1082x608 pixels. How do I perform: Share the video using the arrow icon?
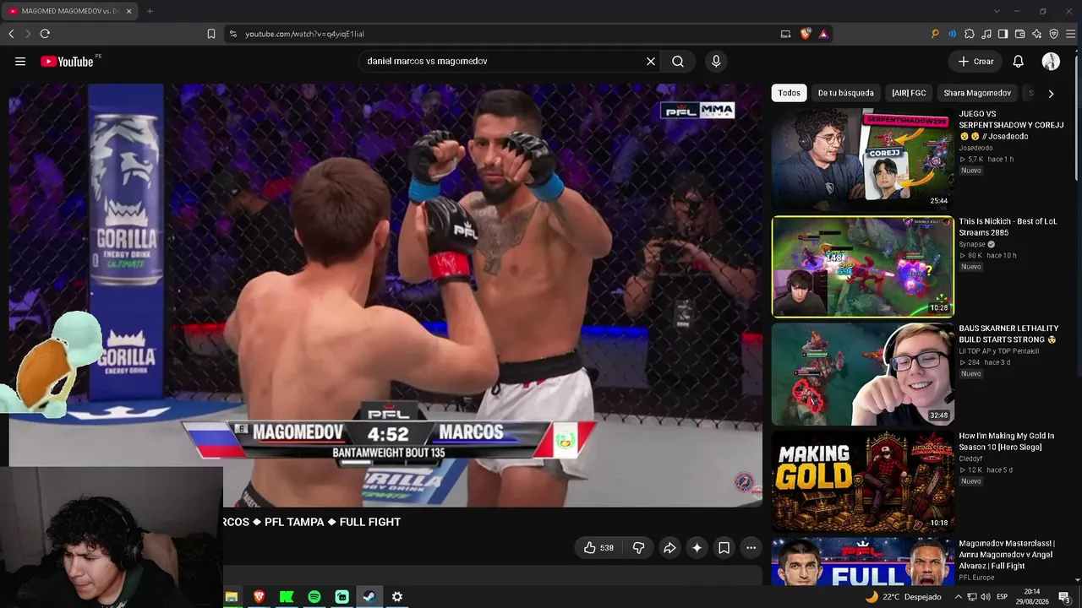(x=669, y=548)
